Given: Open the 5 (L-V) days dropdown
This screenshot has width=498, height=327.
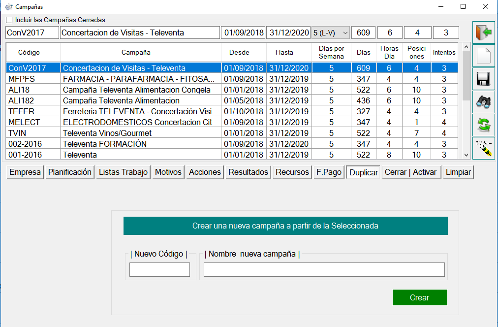Looking at the screenshot, I should 331,33.
